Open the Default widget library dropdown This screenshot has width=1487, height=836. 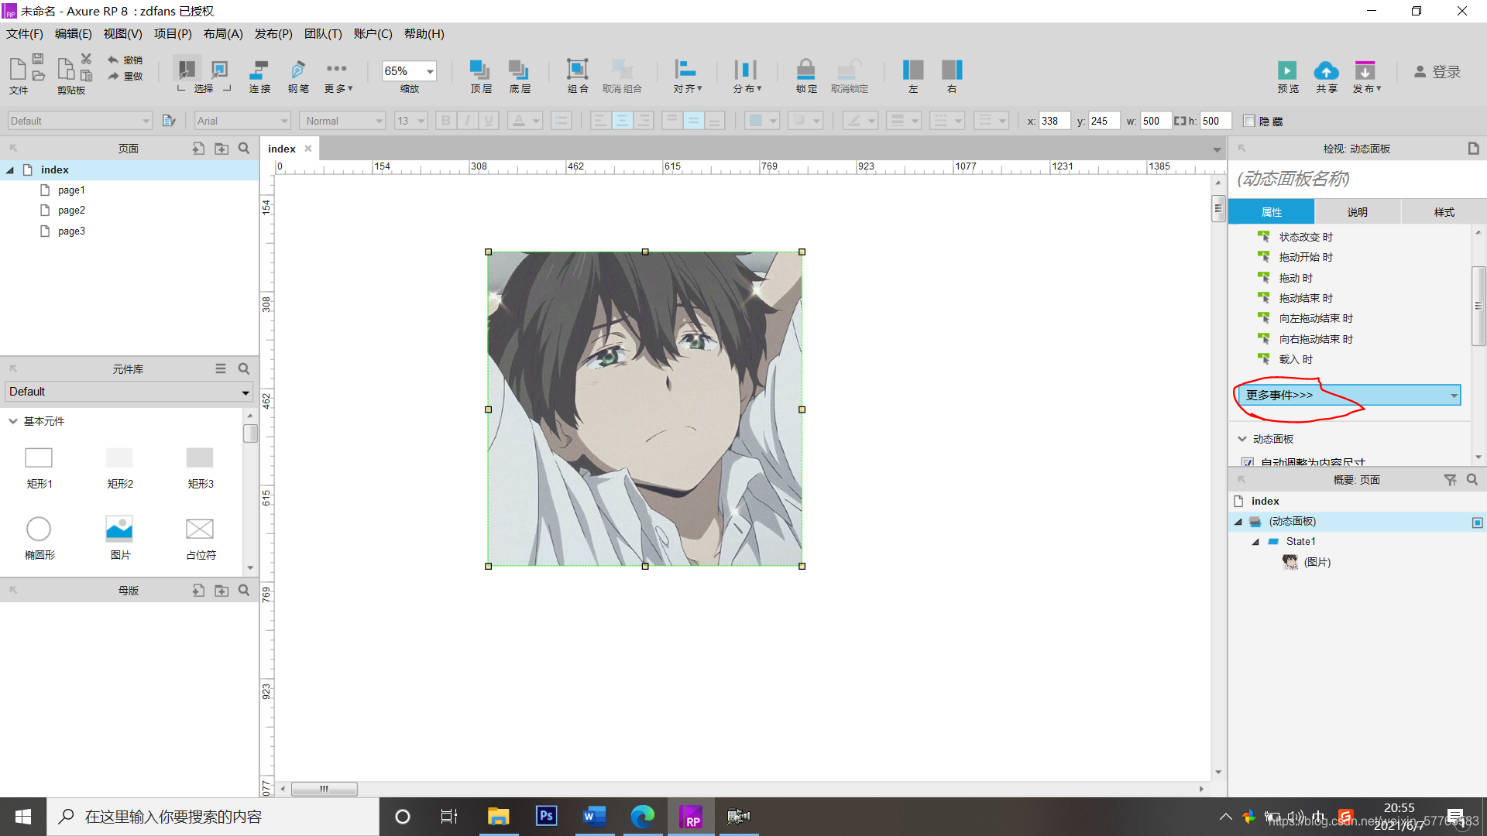pos(129,392)
